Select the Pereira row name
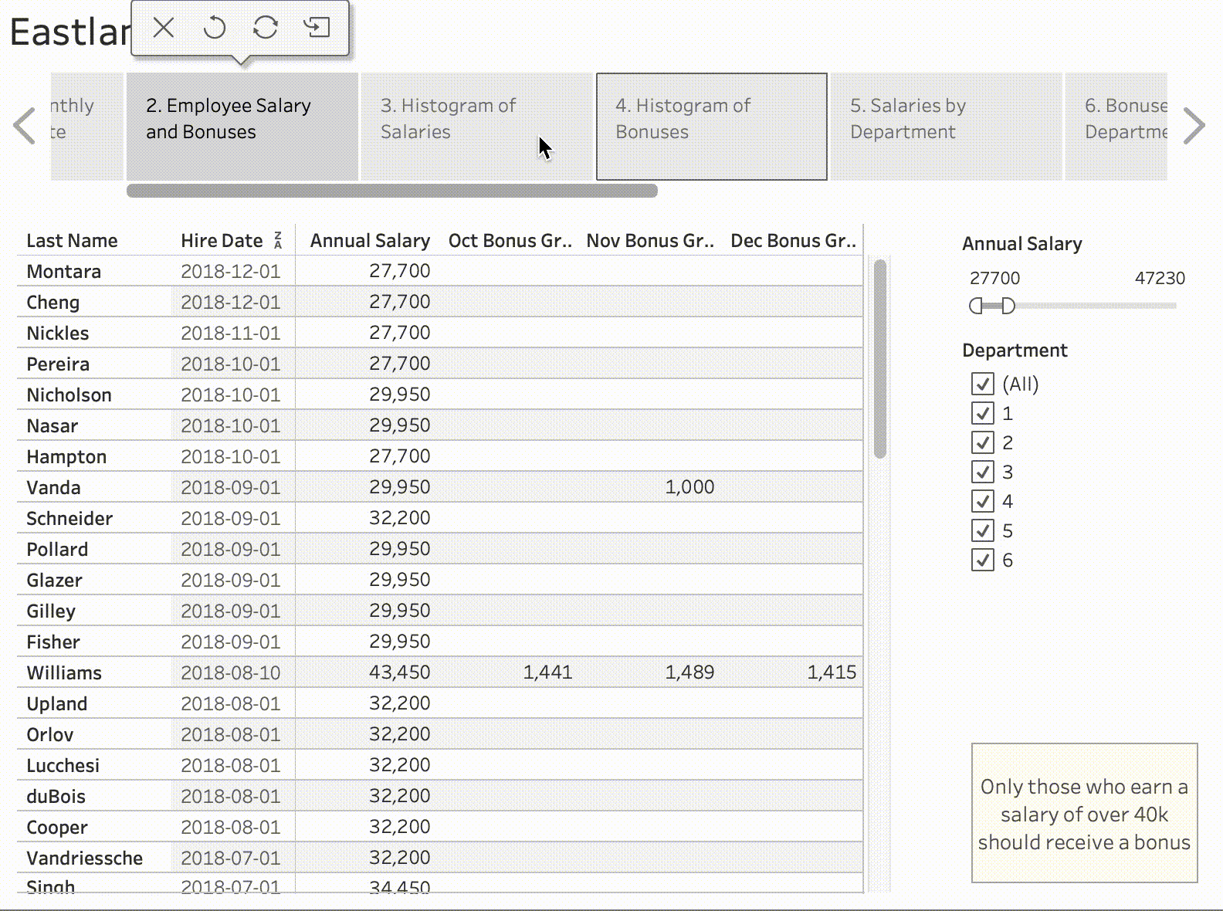 pos(58,364)
